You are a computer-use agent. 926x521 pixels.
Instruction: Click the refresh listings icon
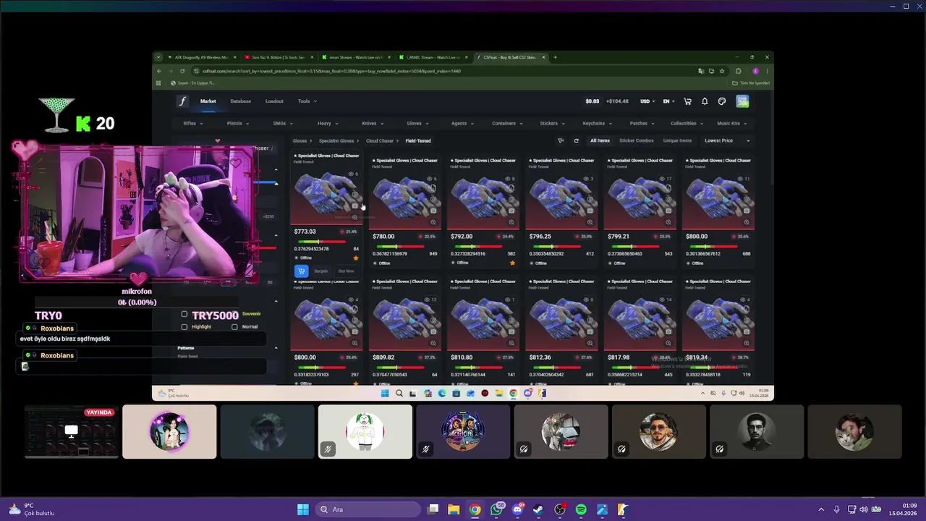pos(576,141)
